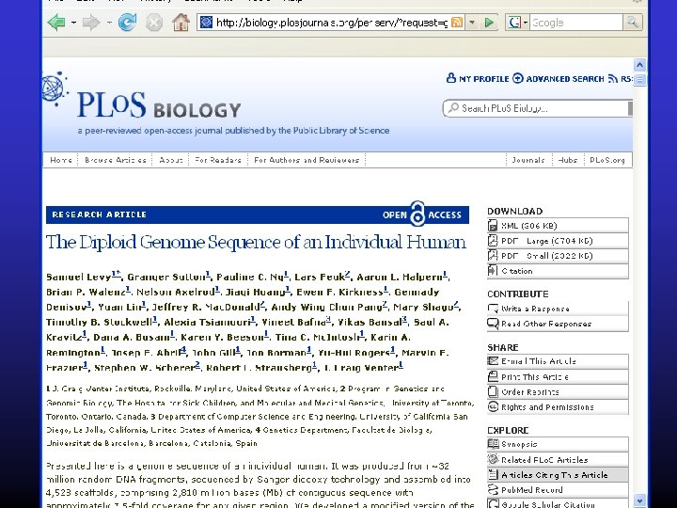Click the browser address bar URL field

coord(331,23)
